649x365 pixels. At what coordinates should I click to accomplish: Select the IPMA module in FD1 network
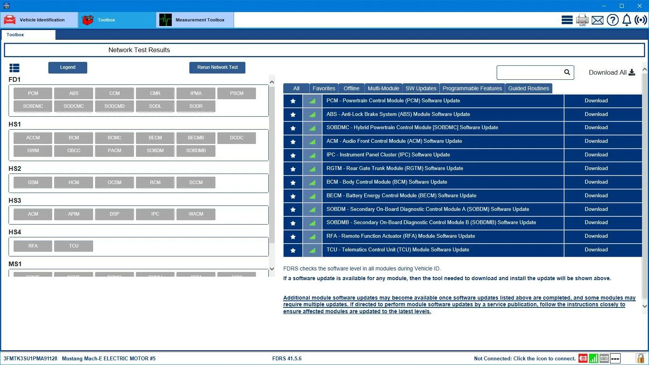(x=196, y=93)
